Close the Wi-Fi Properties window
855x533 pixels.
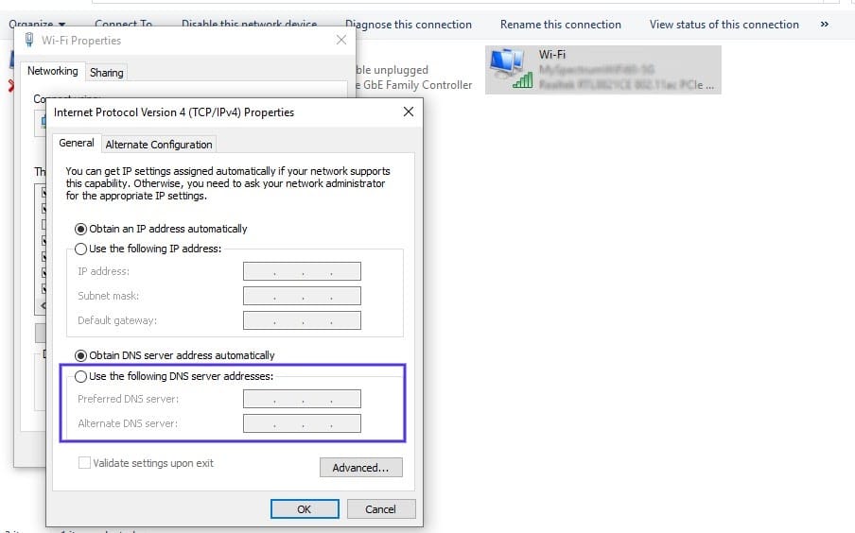(x=341, y=40)
